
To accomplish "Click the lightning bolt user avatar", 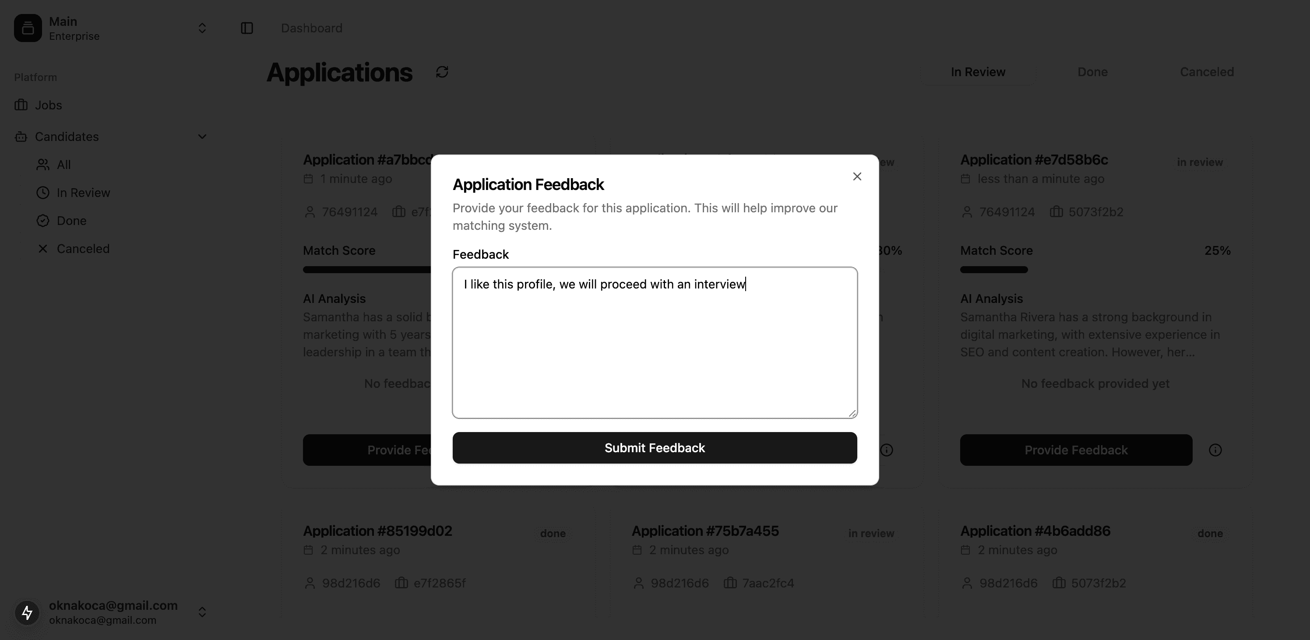I will pos(27,612).
